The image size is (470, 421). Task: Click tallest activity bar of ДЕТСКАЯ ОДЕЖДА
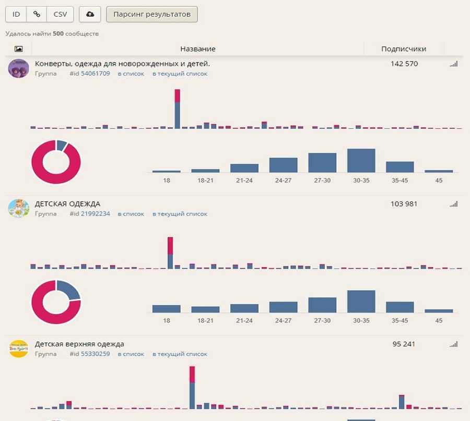(170, 253)
